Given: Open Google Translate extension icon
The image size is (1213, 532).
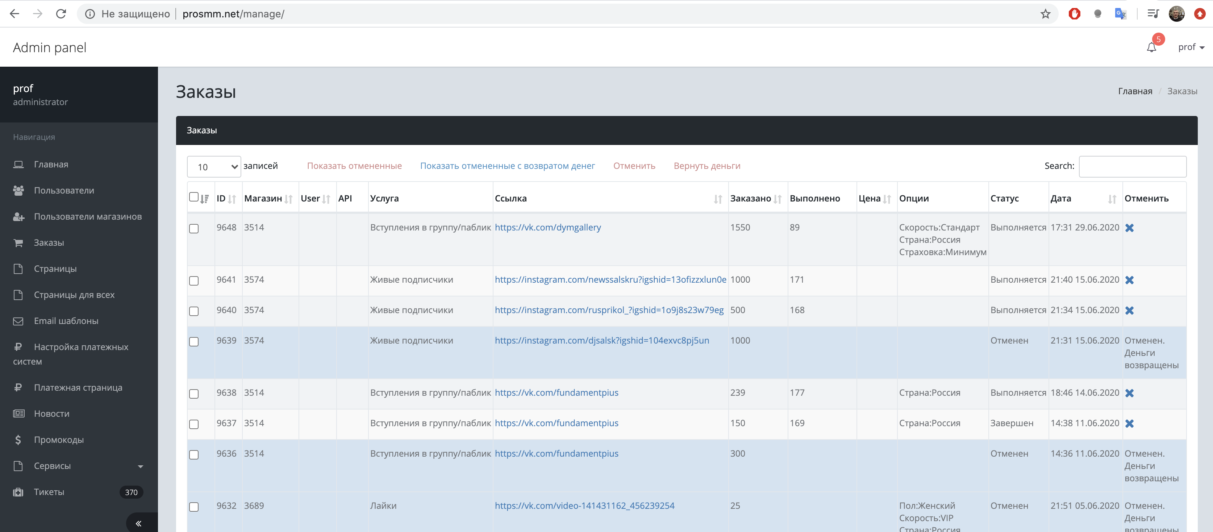Looking at the screenshot, I should pyautogui.click(x=1120, y=14).
